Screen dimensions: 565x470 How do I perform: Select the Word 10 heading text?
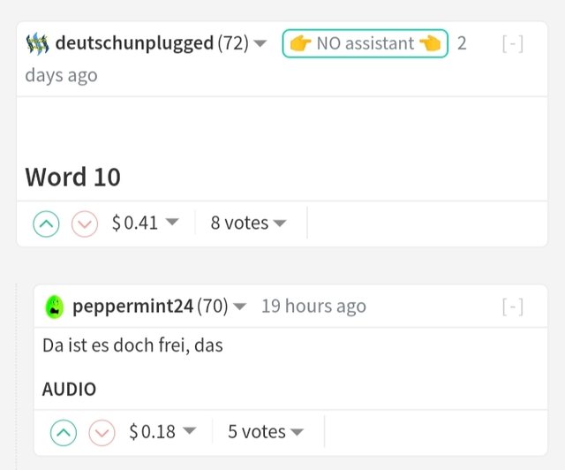point(72,177)
